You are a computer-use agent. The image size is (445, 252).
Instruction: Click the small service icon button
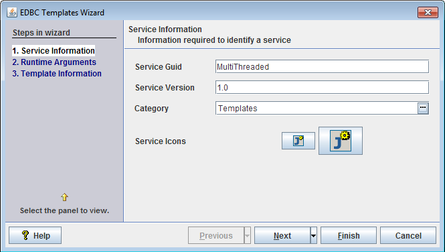click(x=298, y=141)
